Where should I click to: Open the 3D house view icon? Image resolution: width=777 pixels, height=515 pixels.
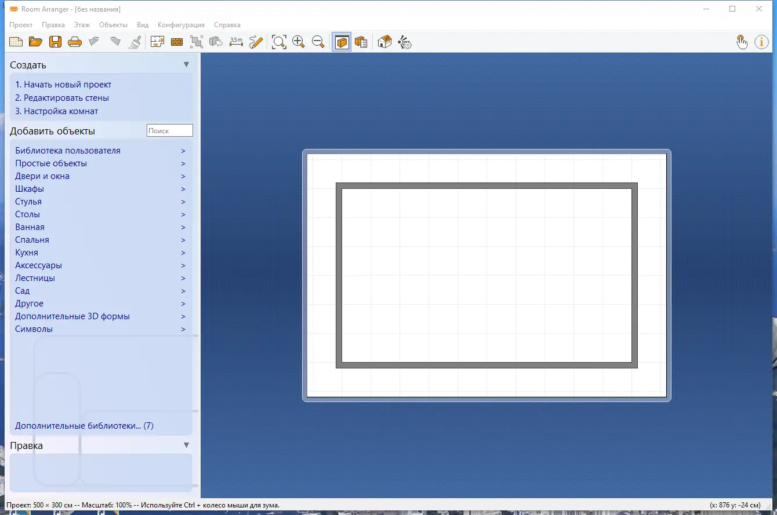pos(384,42)
